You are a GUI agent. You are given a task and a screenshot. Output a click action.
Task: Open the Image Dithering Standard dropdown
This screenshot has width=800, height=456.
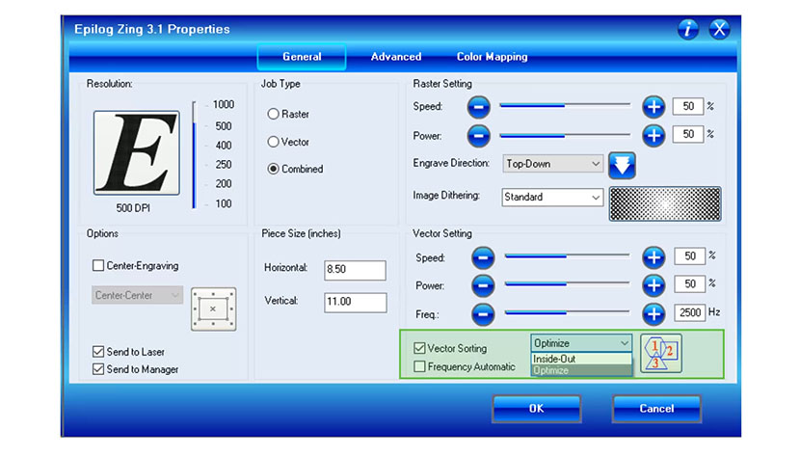point(551,197)
